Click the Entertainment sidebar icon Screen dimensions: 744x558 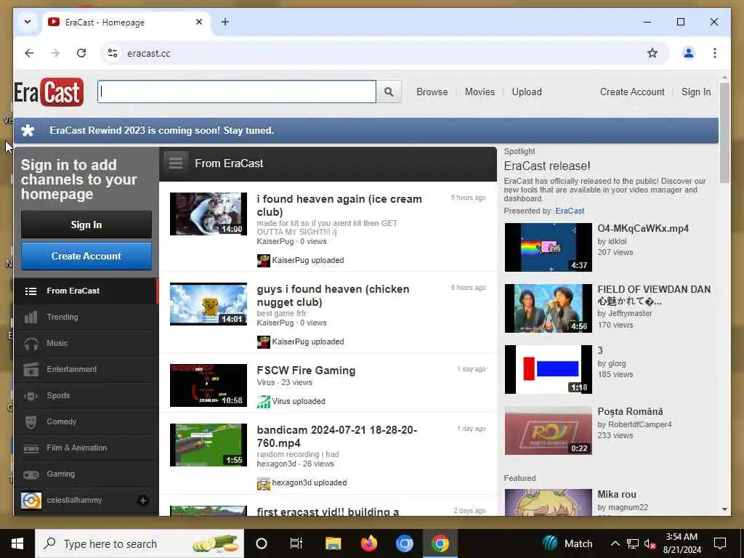click(31, 369)
